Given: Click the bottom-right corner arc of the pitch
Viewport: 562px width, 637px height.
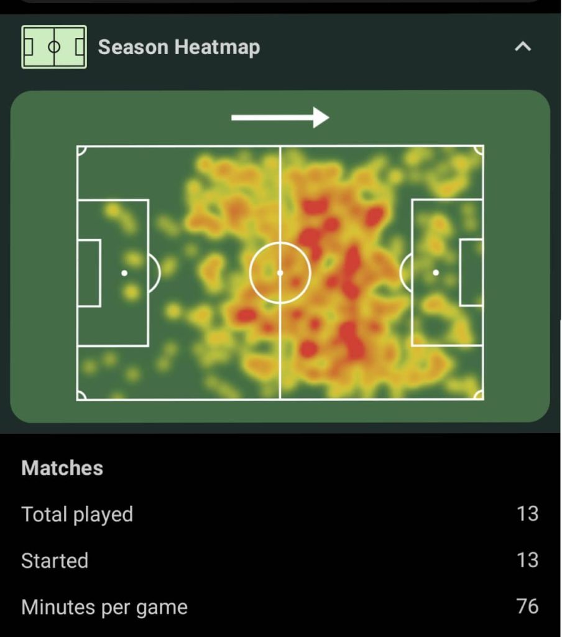Looking at the screenshot, I should (479, 395).
